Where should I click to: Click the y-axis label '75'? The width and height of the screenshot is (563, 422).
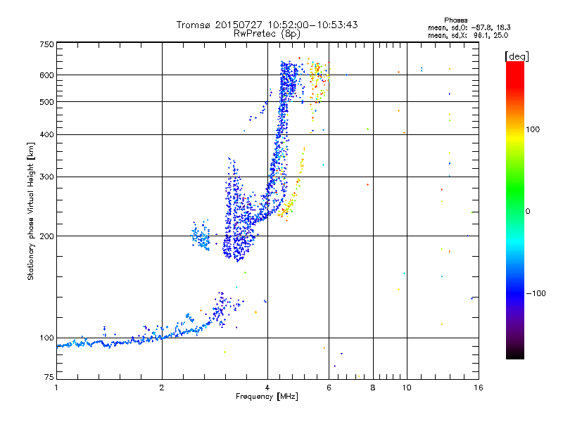coord(49,377)
